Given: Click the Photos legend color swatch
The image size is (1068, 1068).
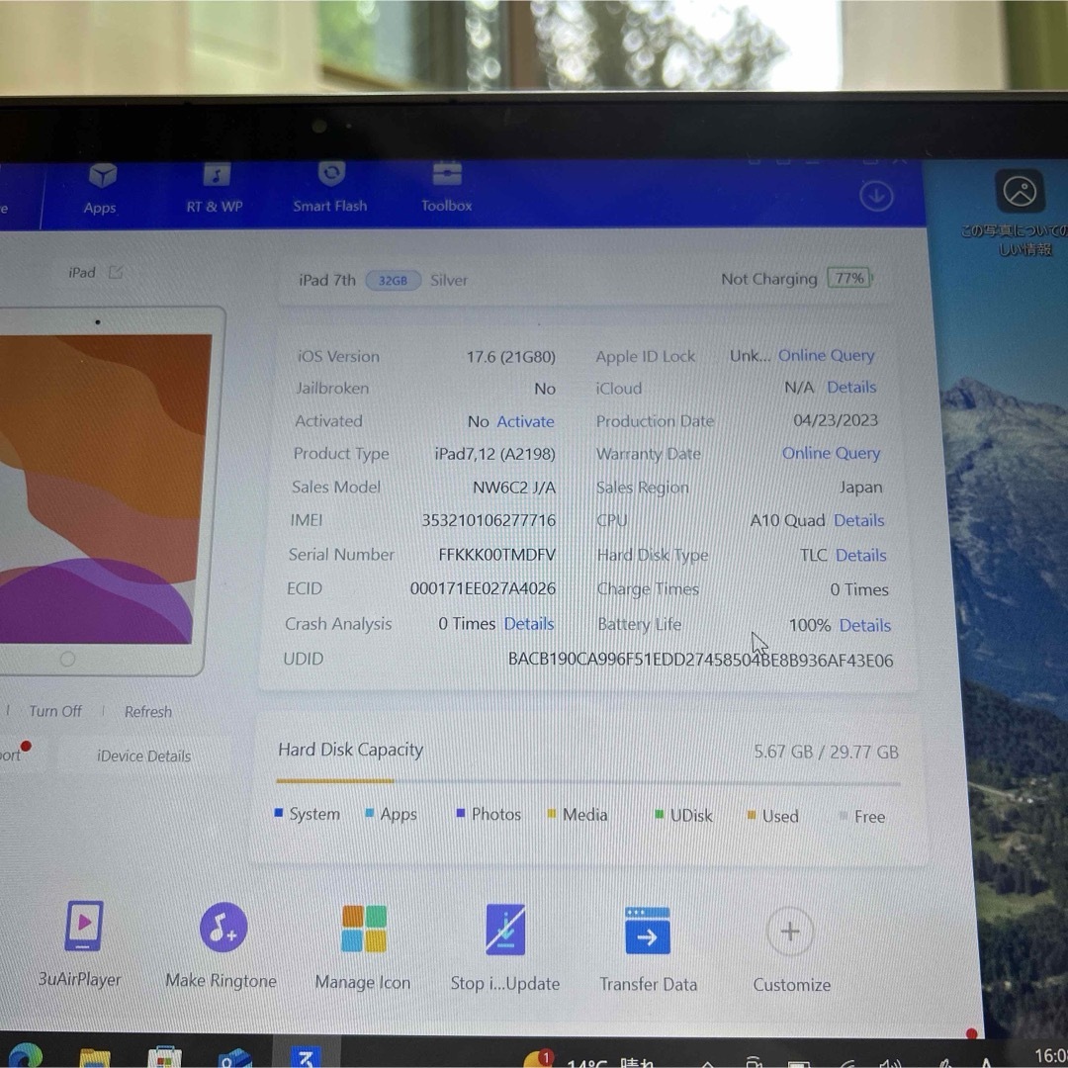Looking at the screenshot, I should pos(461,813).
